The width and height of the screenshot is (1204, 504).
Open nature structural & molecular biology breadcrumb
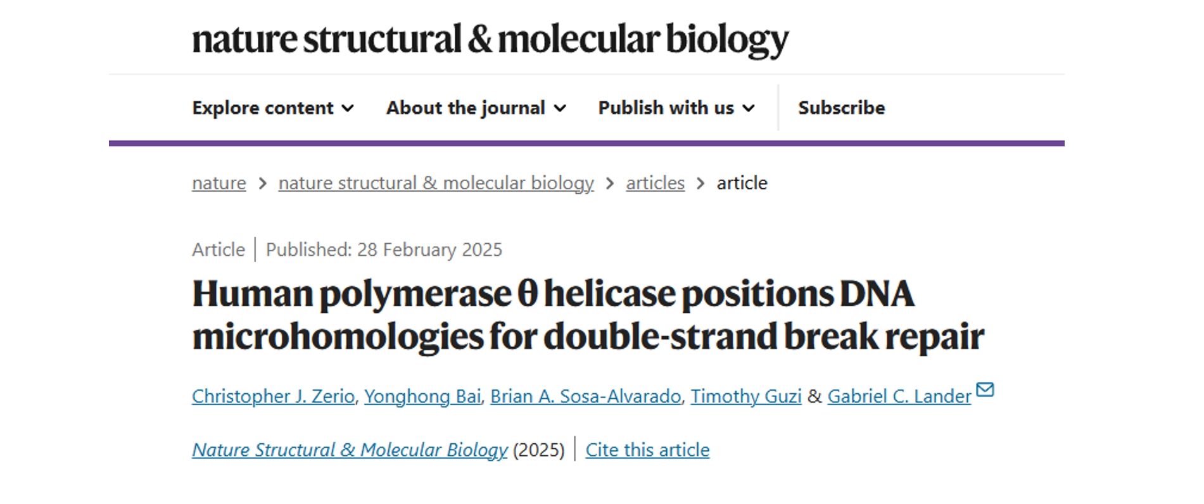coord(436,183)
